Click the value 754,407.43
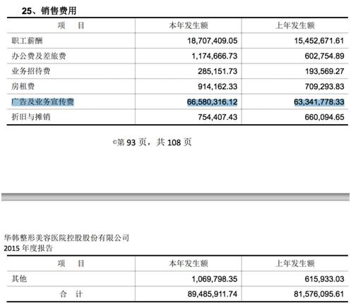Image resolution: width=351 pixels, height=304 pixels. point(218,117)
